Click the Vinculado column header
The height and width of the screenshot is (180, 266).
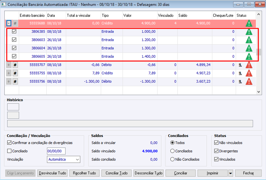click(167, 16)
